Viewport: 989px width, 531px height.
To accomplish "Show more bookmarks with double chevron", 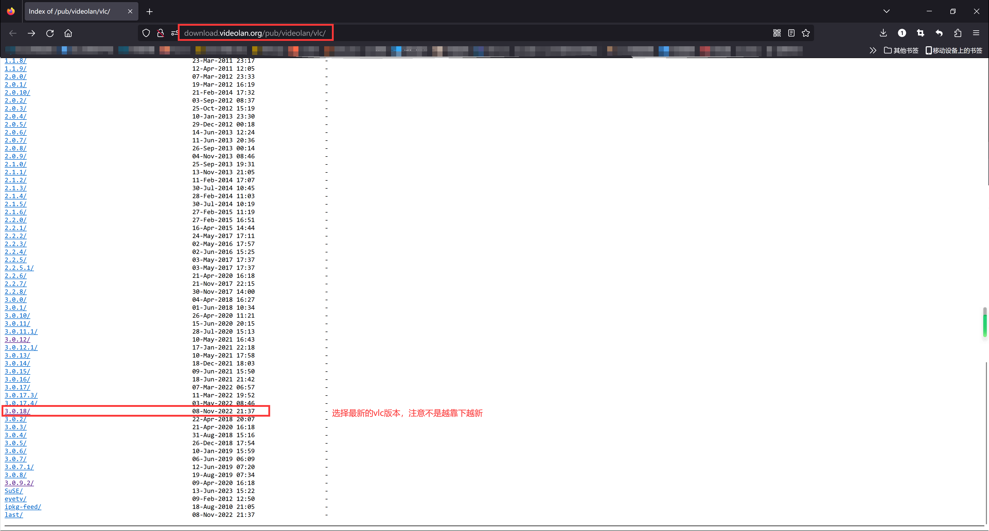I will point(873,50).
